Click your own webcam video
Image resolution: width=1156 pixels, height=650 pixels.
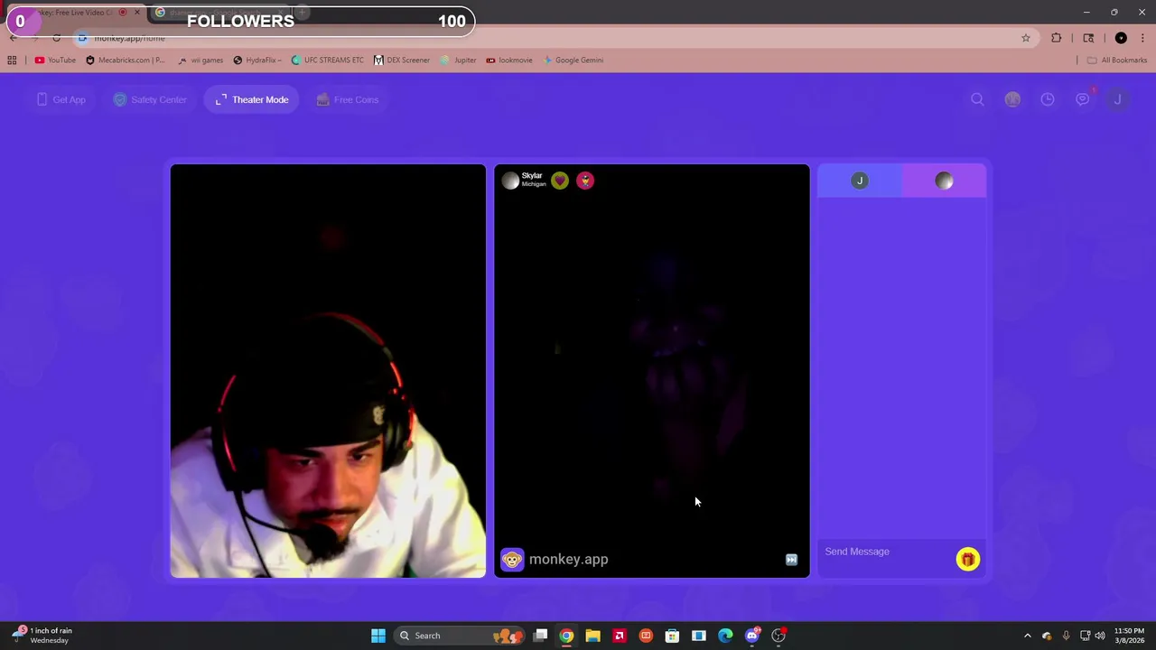tap(328, 371)
